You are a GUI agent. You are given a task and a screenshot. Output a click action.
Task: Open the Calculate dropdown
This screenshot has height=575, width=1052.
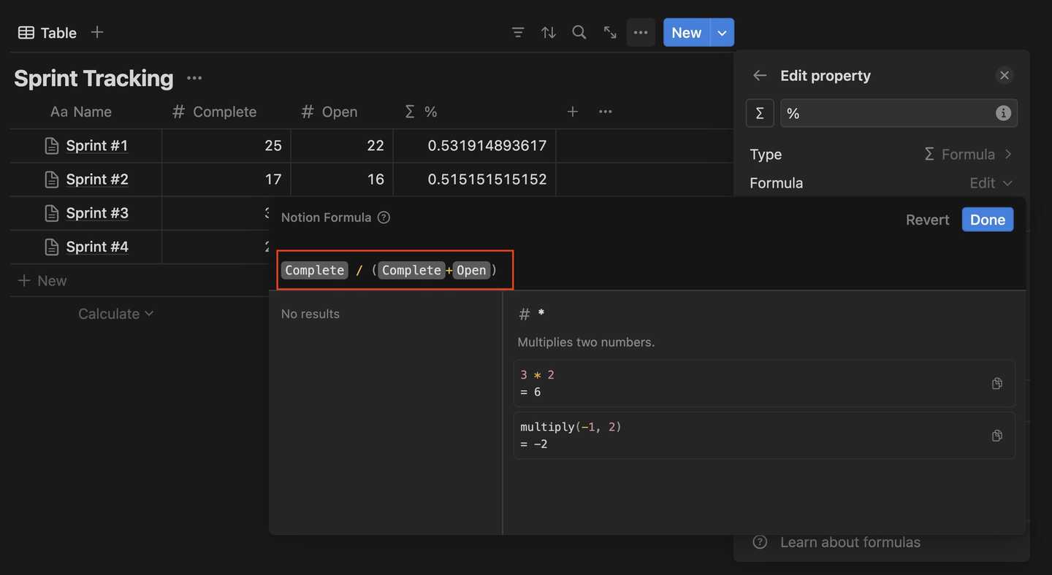115,313
